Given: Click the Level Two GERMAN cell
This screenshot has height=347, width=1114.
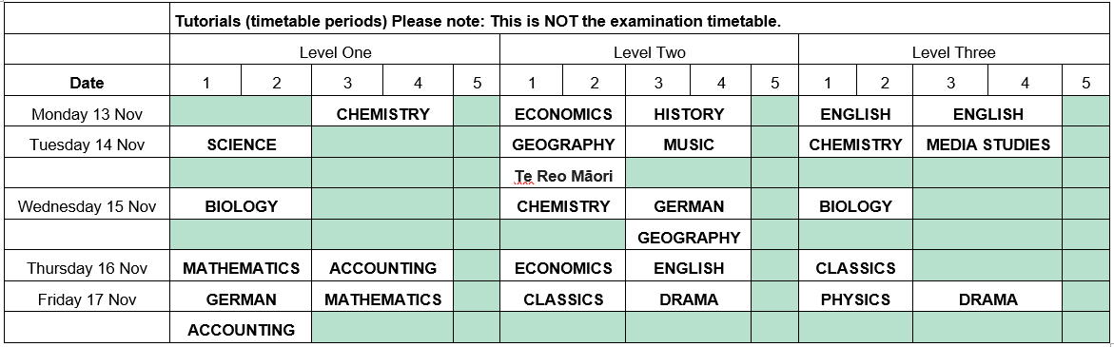Looking at the screenshot, I should coord(689,206).
